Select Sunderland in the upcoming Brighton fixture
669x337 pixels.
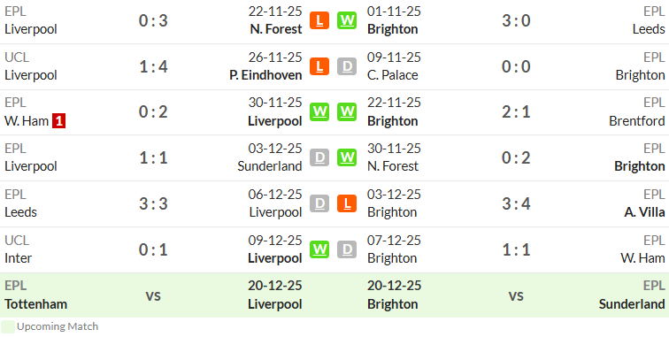632,304
